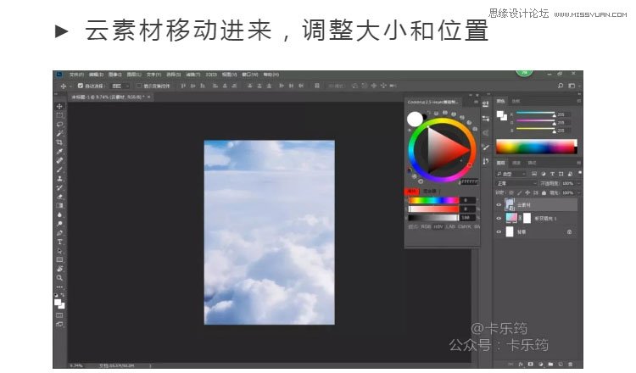Open the layer blend mode dropdown

[516, 182]
